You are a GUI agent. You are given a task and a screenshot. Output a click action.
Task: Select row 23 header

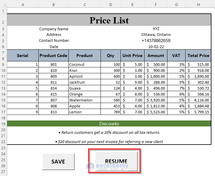3,148
